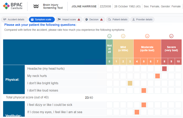Viewport: 183px width, 118px height.
Task: Click the Impact score warning triangle icon
Action: (79, 19)
